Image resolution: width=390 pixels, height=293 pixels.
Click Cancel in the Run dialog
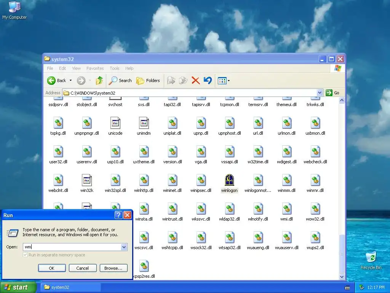coord(83,268)
